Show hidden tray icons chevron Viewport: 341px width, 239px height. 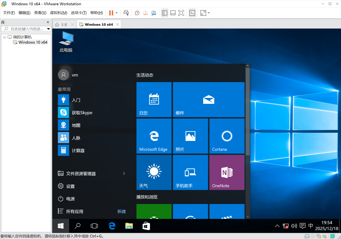pos(277,226)
